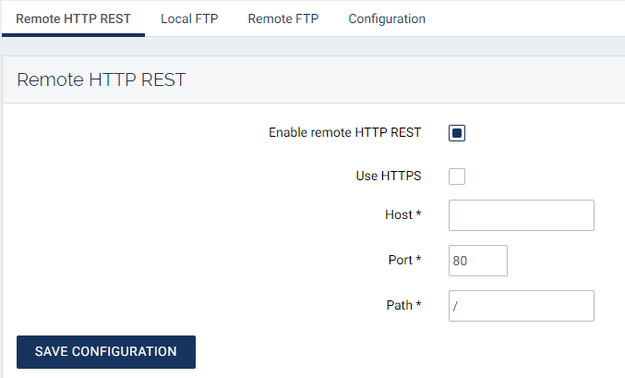Click the Path text field
The image size is (625, 378).
pyautogui.click(x=521, y=306)
